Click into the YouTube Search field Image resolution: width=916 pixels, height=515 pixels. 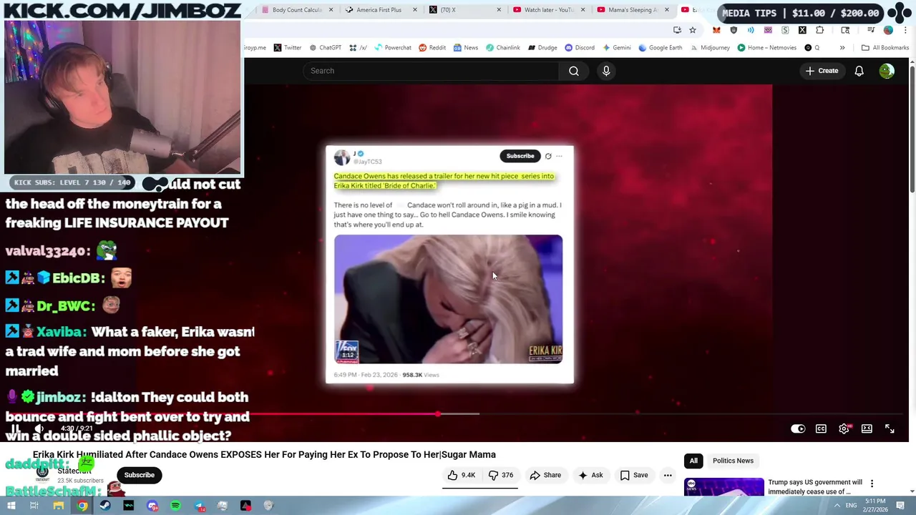pos(431,71)
